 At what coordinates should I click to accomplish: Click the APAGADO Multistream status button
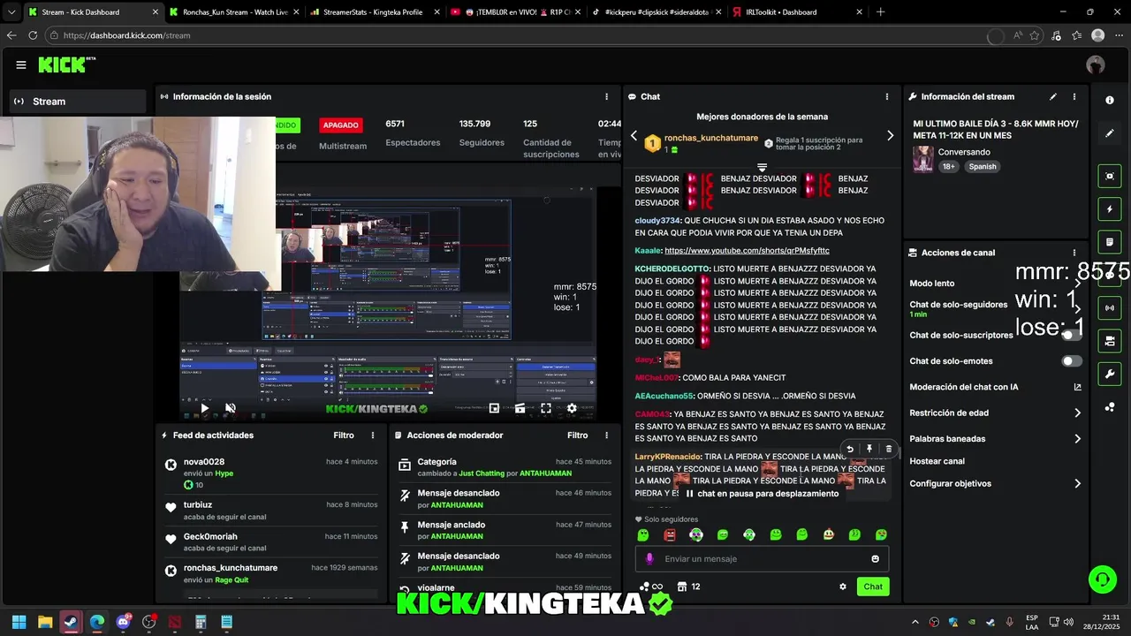tap(340, 125)
